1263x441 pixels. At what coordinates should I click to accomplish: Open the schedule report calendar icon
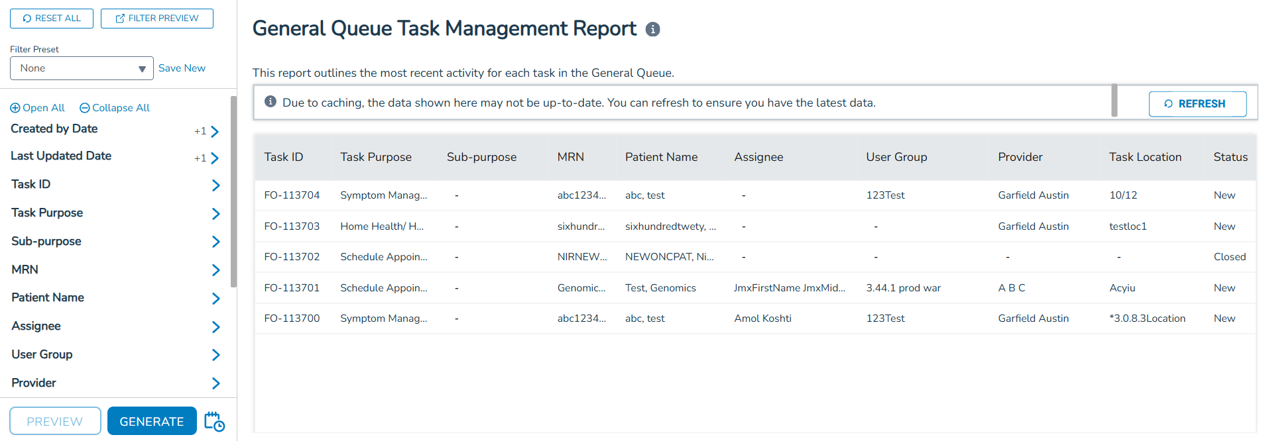point(214,421)
